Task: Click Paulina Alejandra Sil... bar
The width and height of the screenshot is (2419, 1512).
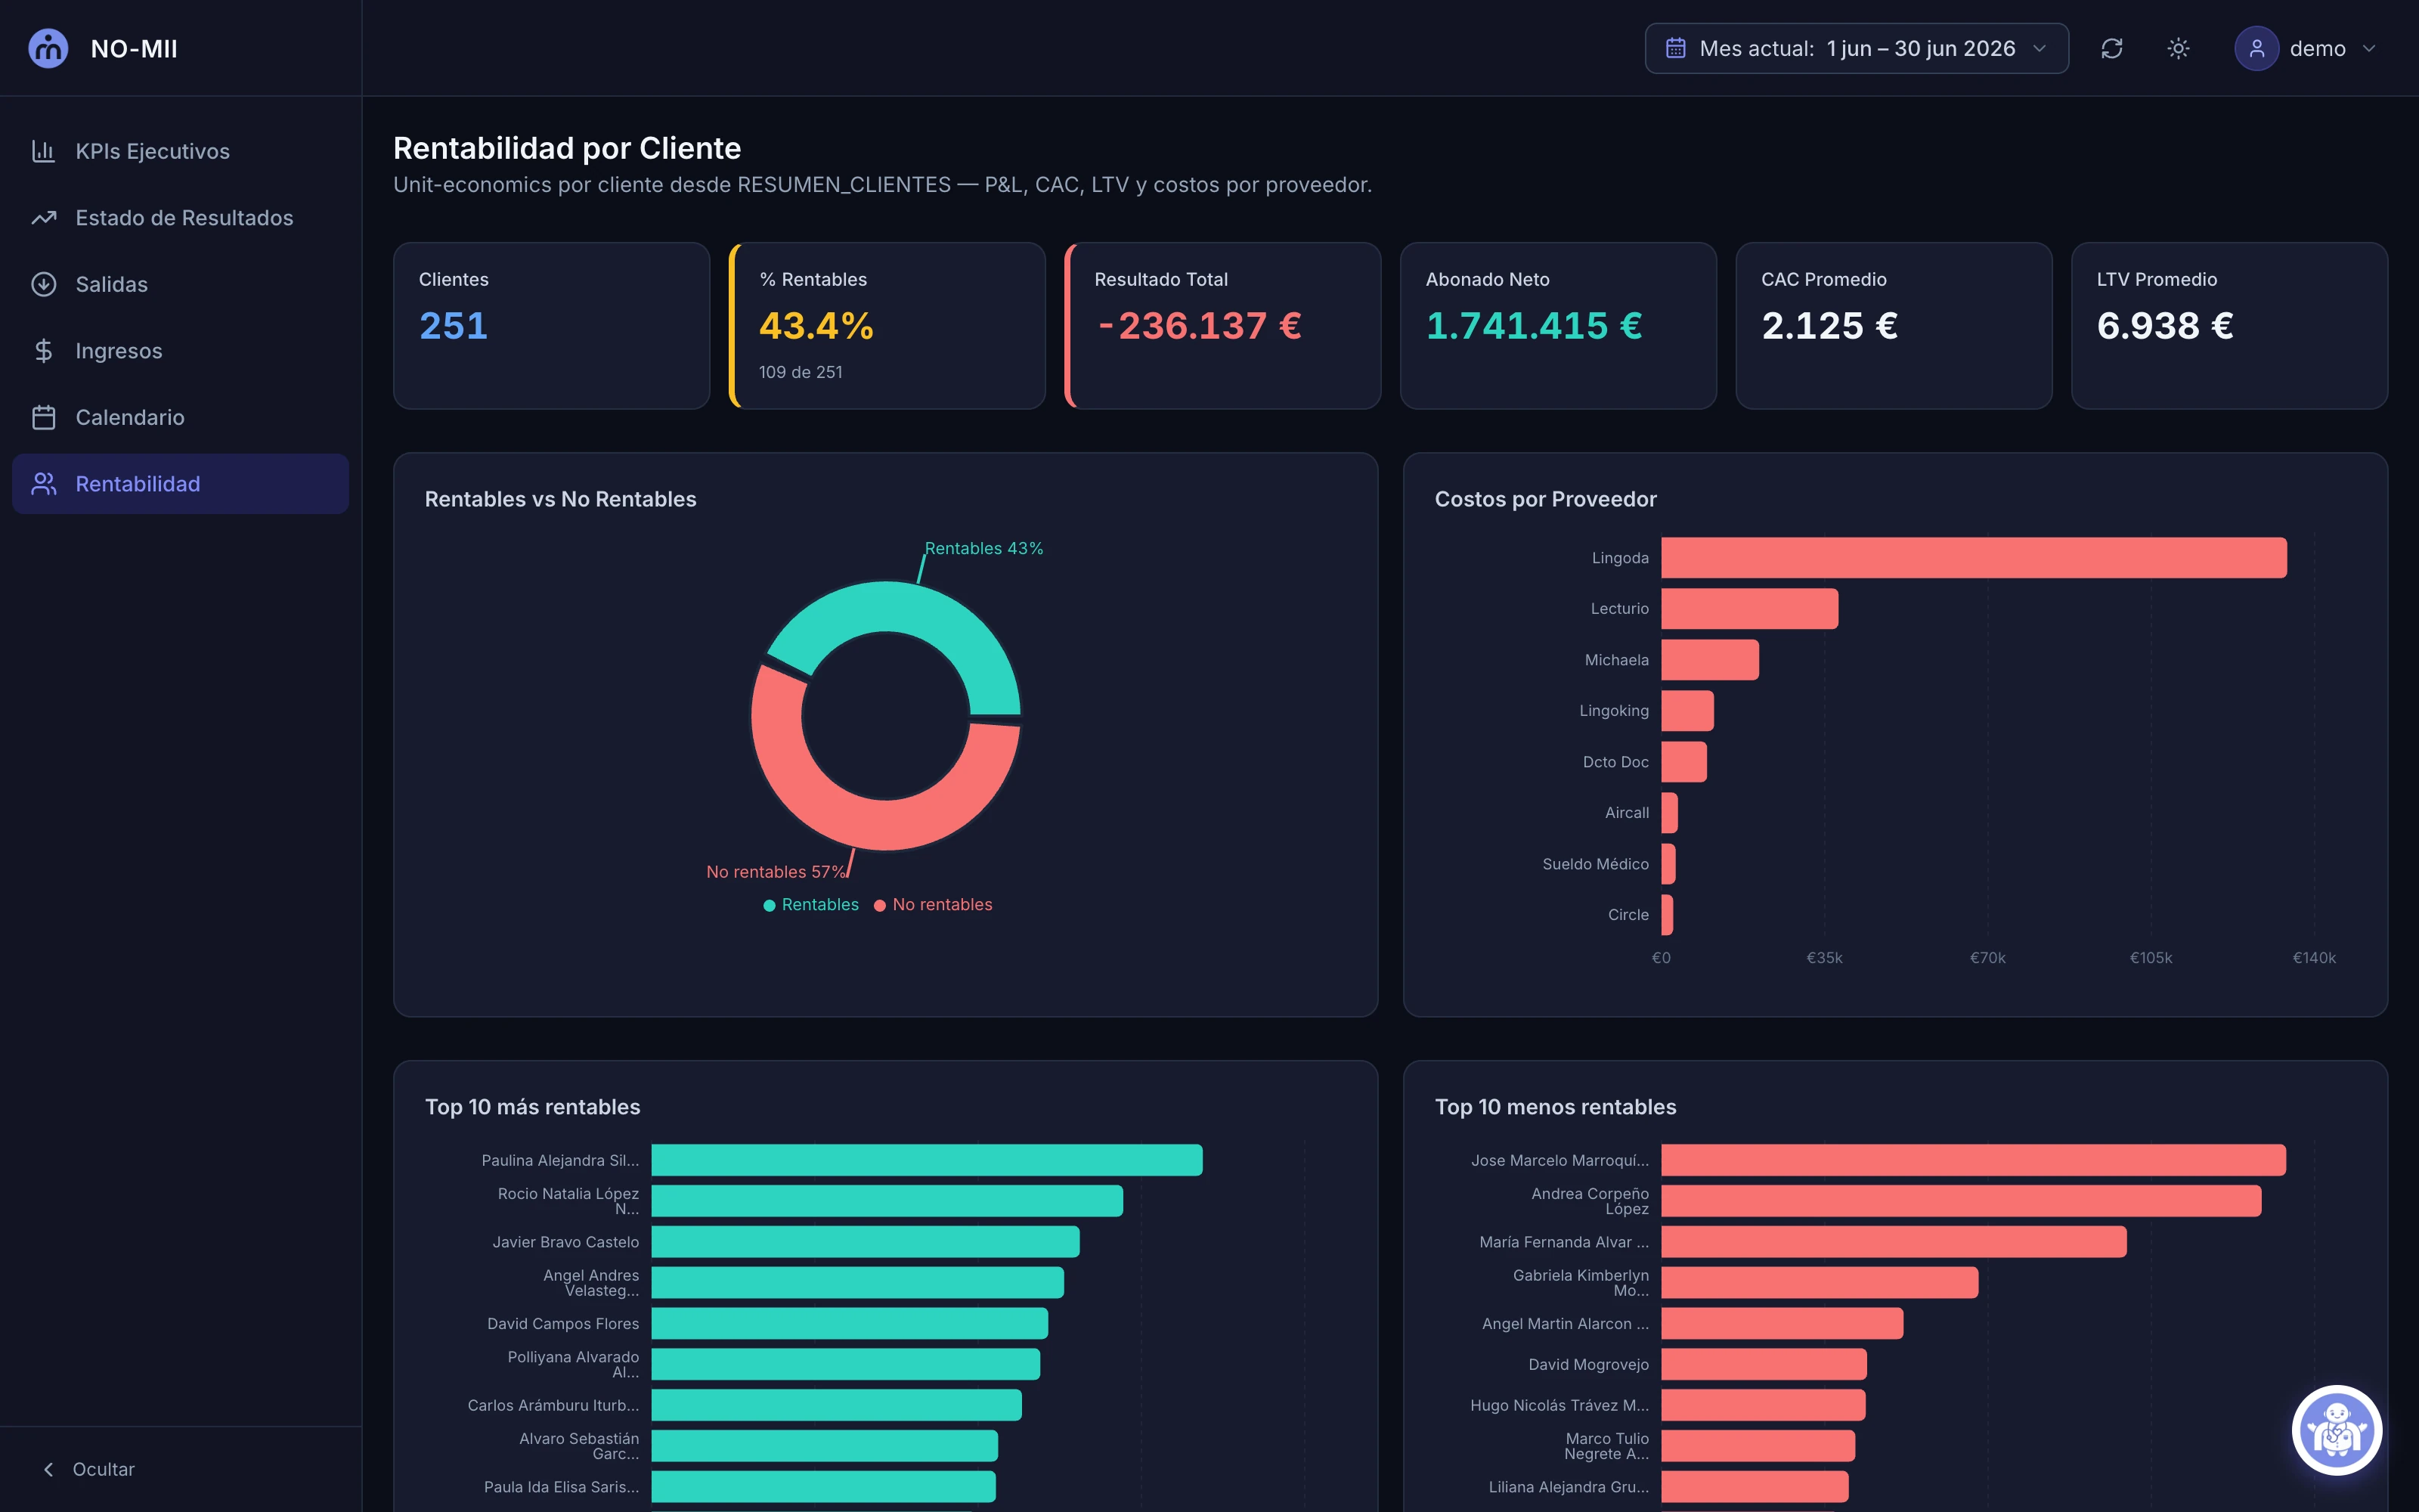Action: 927,1160
